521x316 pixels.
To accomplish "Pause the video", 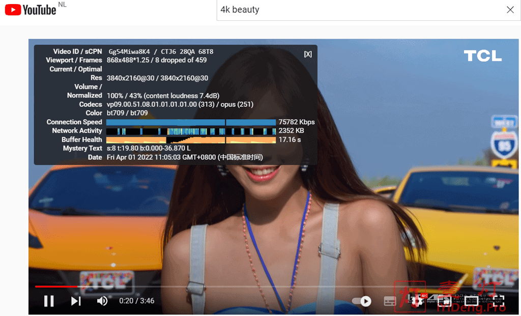I will (x=49, y=301).
